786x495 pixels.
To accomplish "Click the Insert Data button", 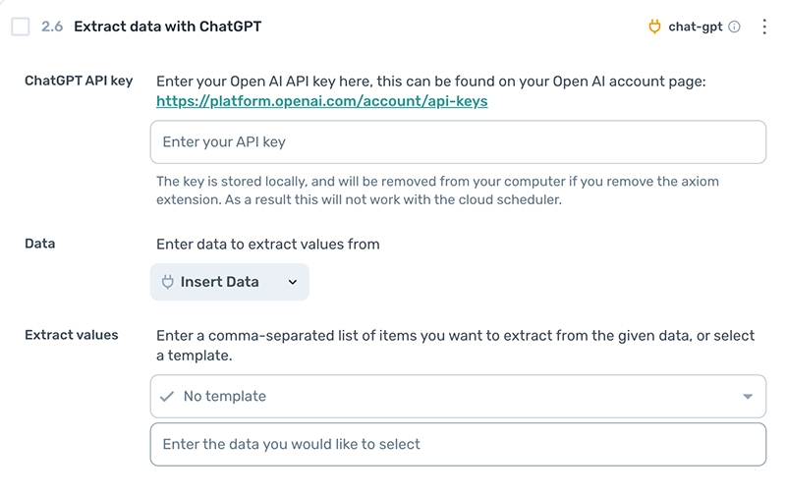I will click(229, 282).
